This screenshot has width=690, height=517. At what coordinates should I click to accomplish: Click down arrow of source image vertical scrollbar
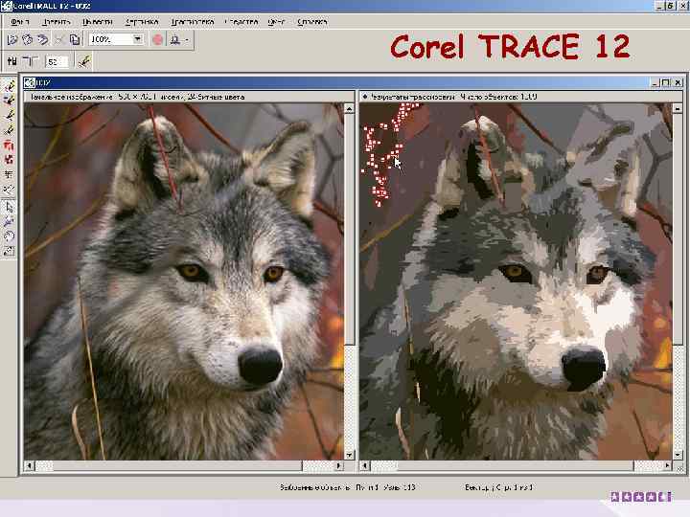(x=350, y=455)
